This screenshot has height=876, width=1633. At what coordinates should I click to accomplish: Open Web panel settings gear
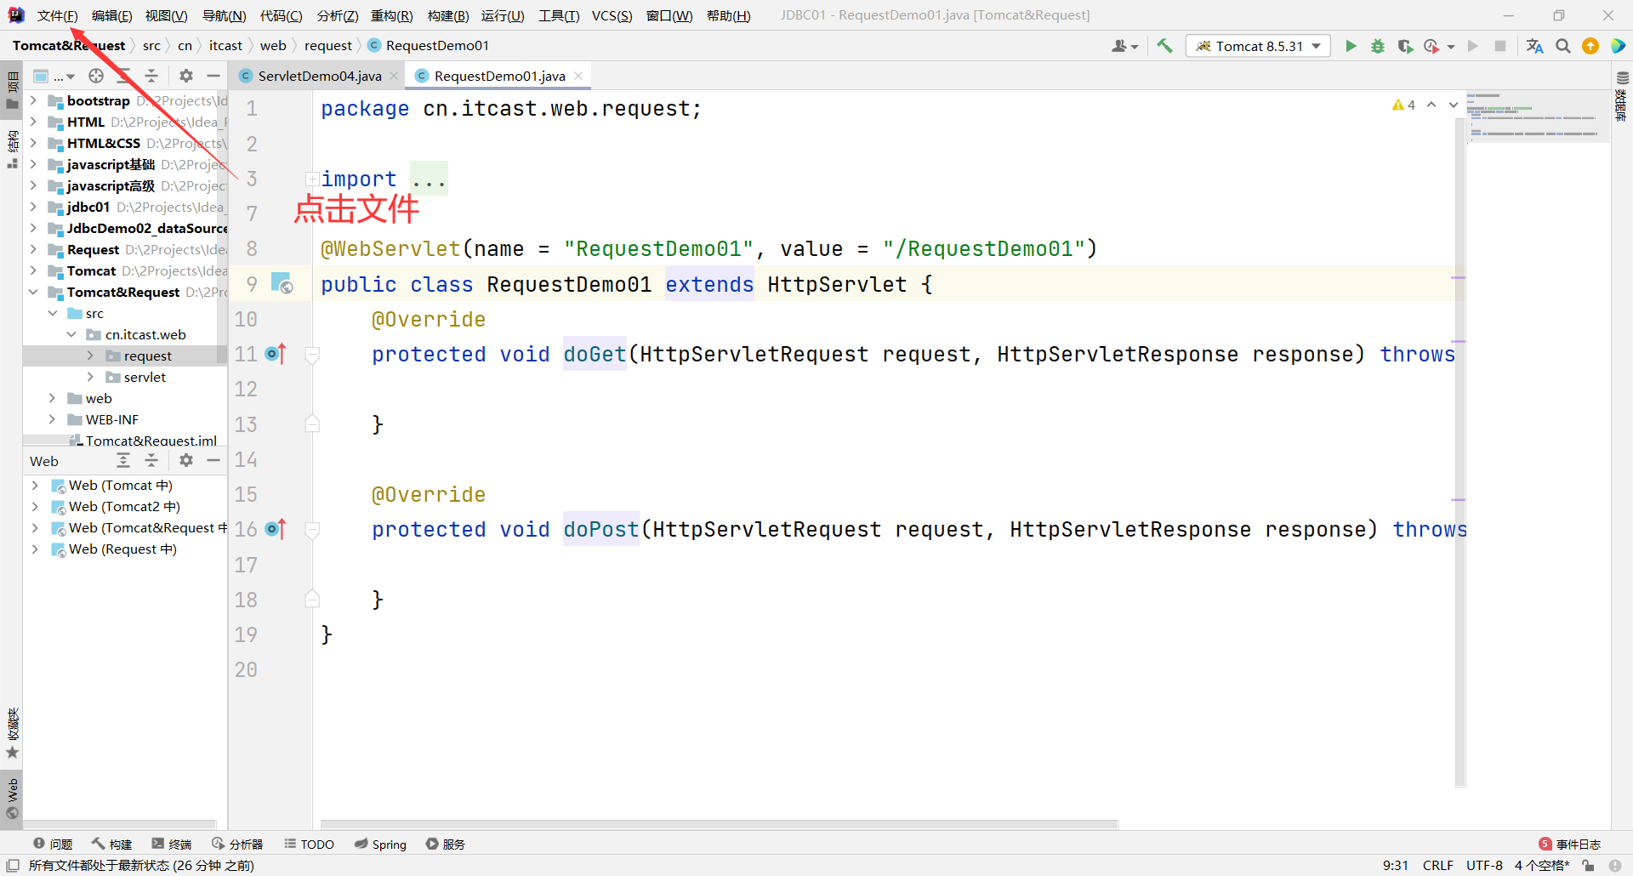click(186, 461)
